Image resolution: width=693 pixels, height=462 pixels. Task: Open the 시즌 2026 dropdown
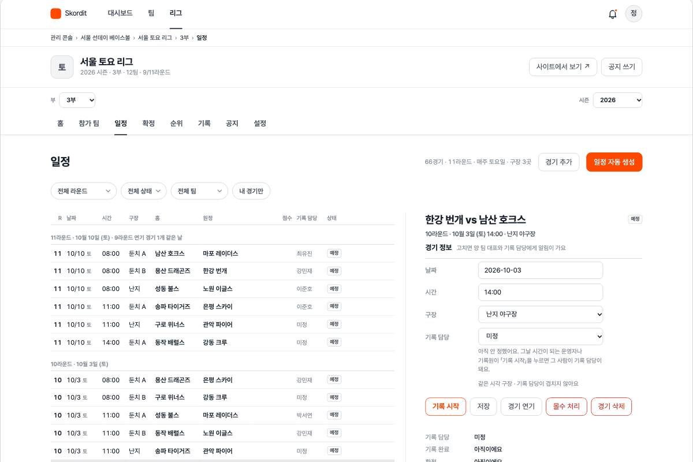coord(617,100)
